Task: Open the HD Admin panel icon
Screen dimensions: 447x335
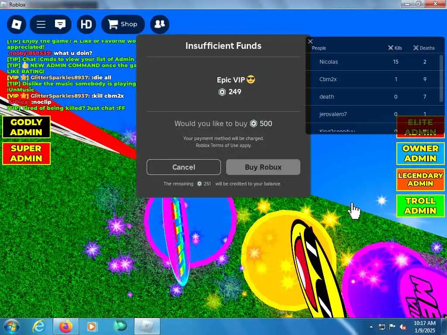Action: click(86, 24)
